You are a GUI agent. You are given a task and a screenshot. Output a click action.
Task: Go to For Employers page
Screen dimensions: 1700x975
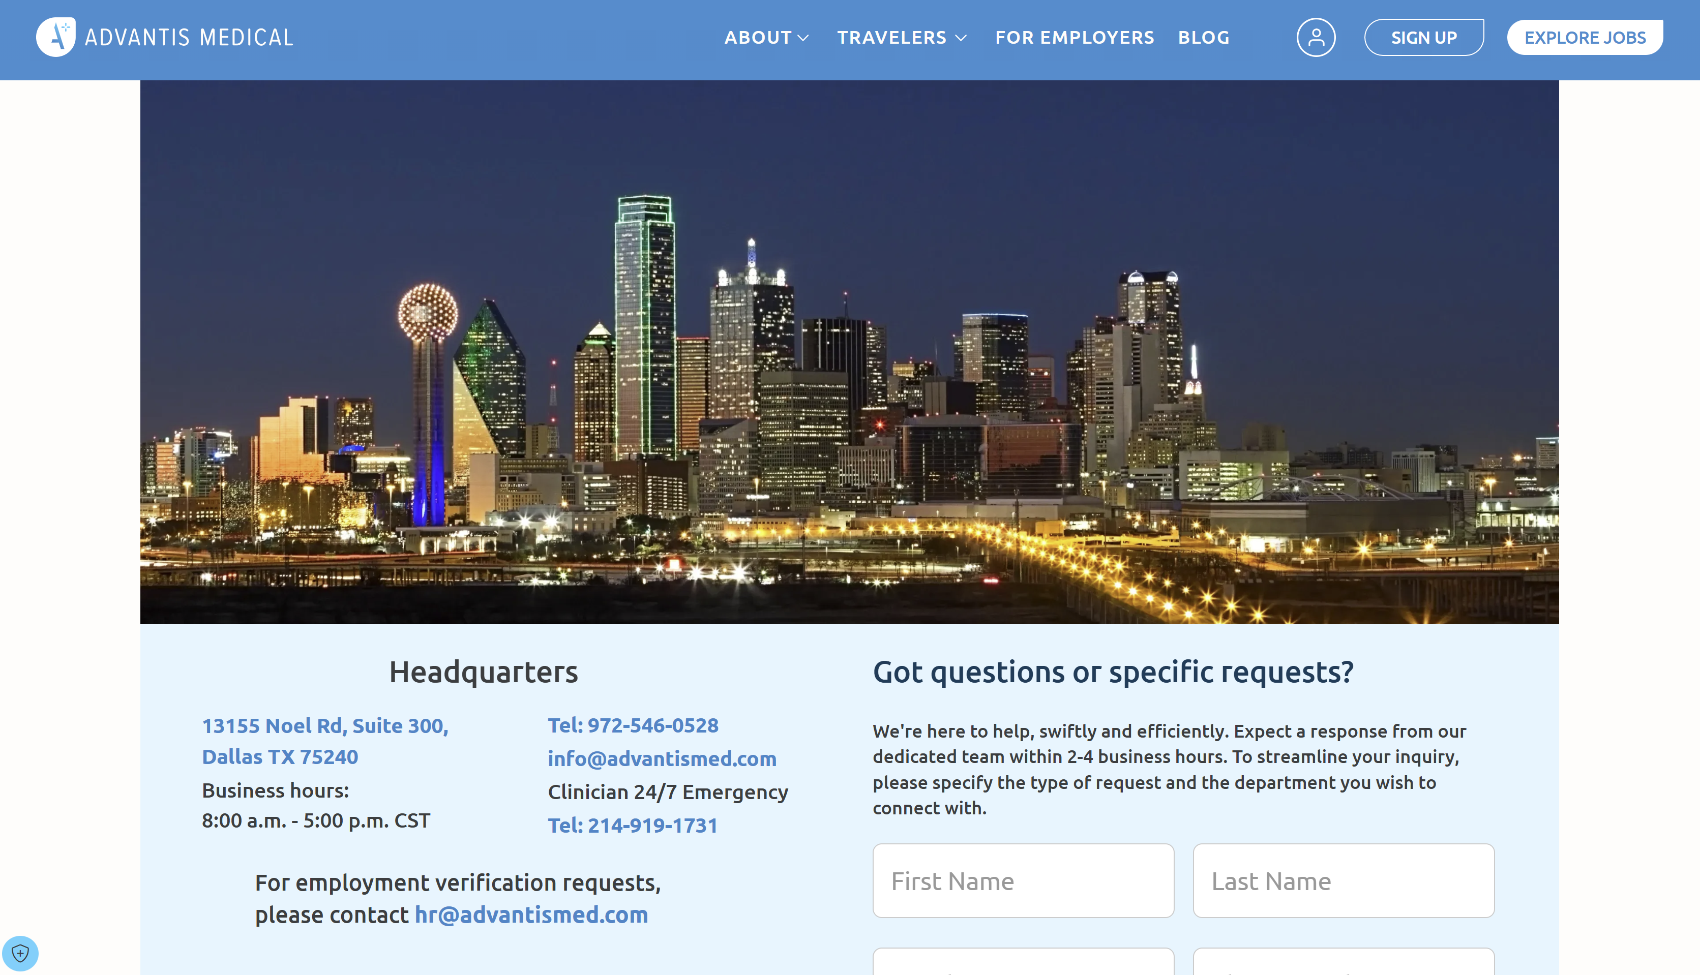tap(1075, 38)
